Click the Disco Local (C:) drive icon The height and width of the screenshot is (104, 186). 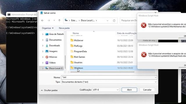coord(47,68)
